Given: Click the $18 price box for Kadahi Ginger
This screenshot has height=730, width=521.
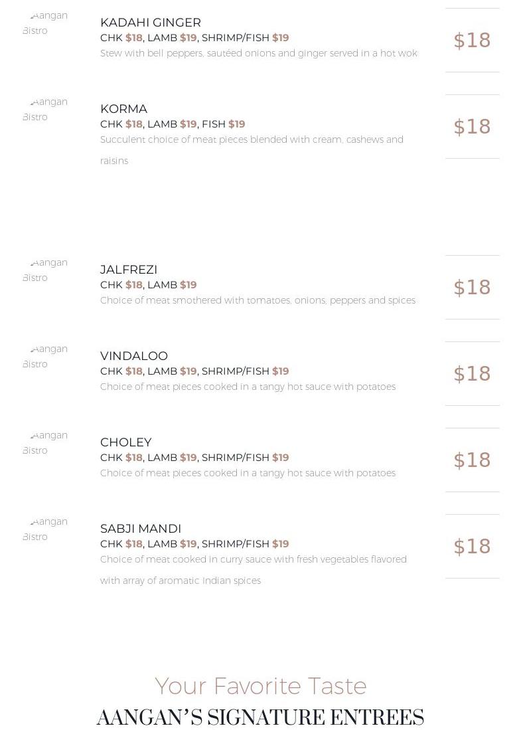Looking at the screenshot, I should click(x=472, y=41).
